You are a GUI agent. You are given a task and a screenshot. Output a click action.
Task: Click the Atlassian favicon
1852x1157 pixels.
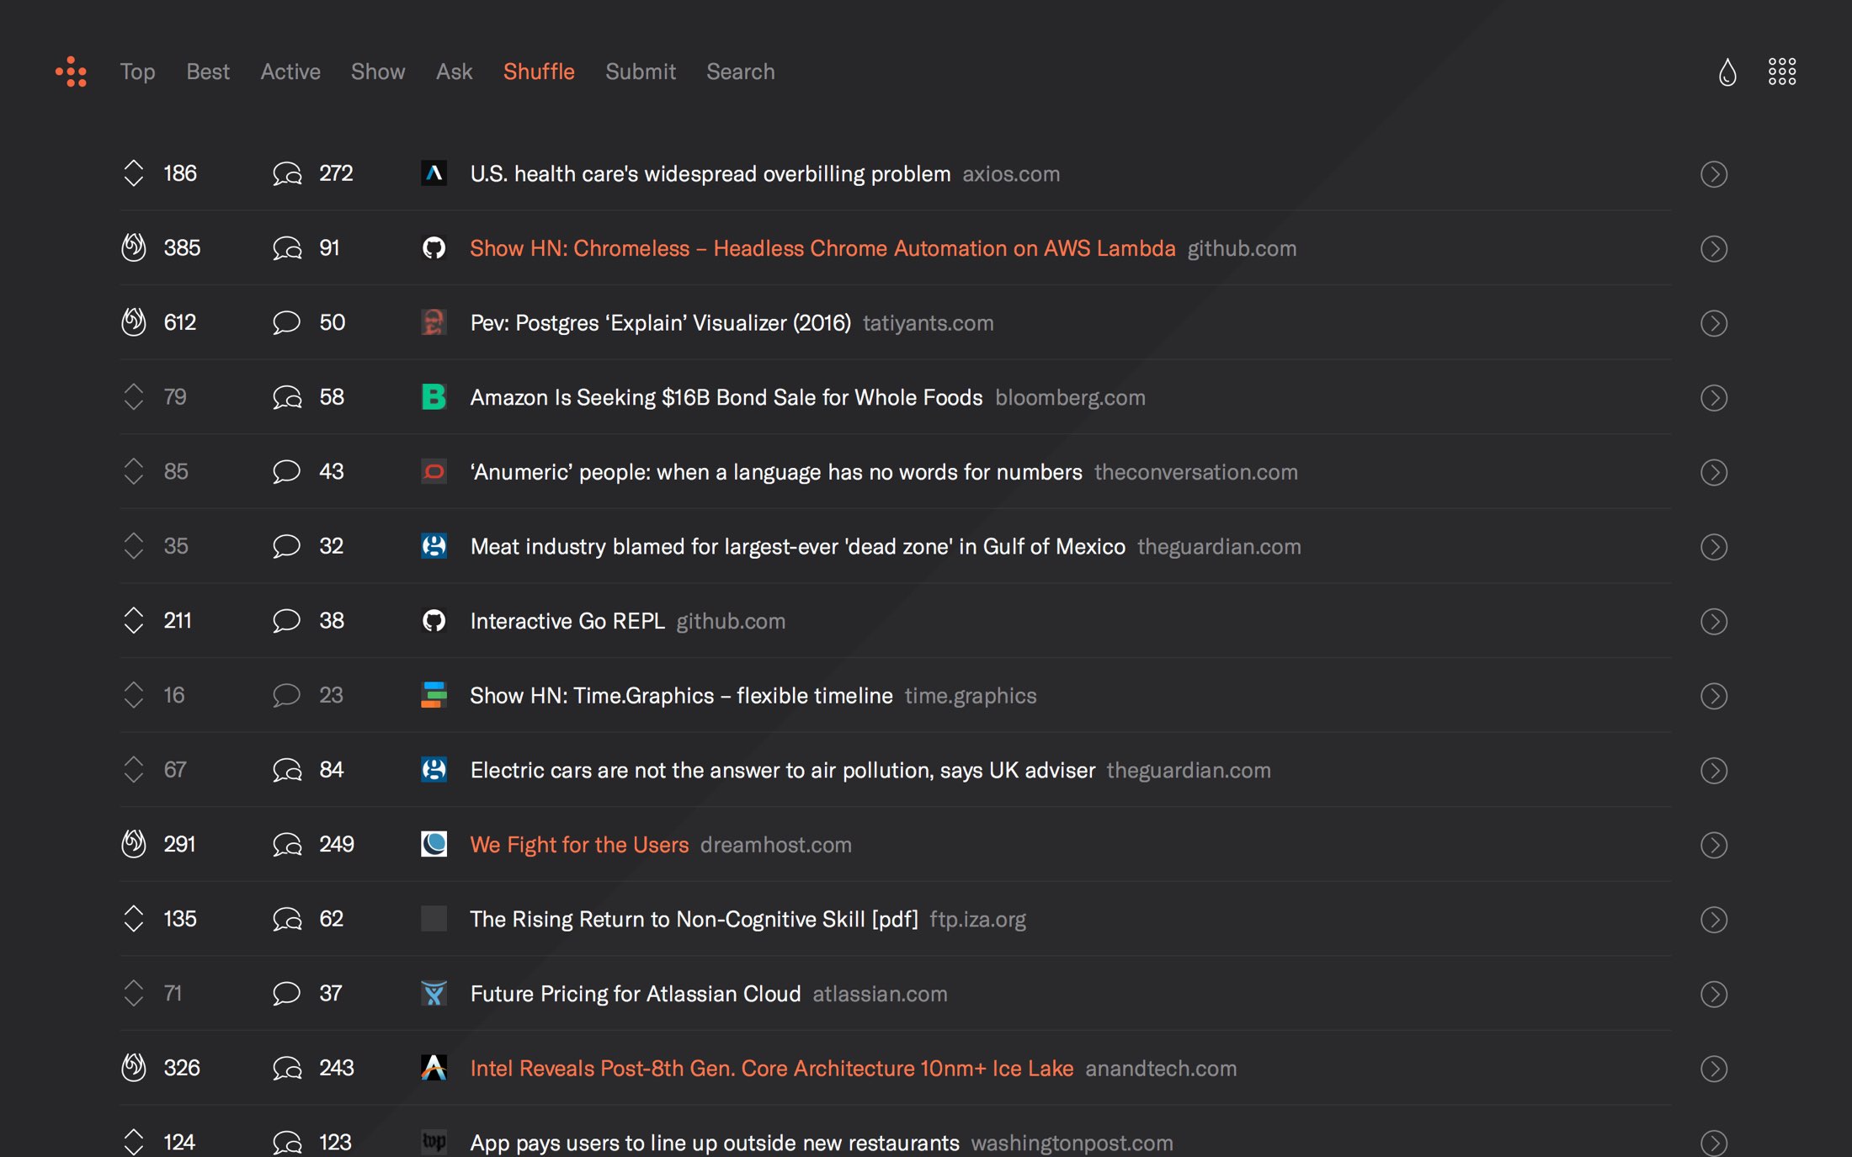[x=434, y=993]
